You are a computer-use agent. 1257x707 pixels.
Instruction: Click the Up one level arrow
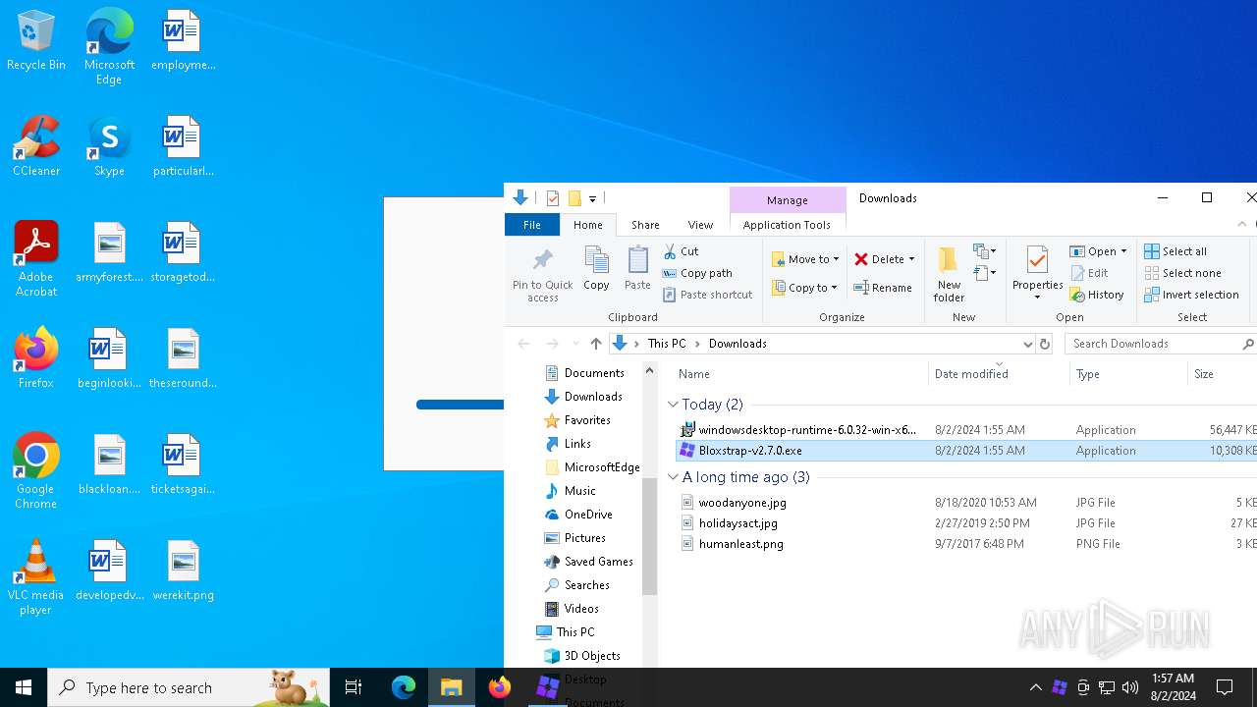point(596,344)
